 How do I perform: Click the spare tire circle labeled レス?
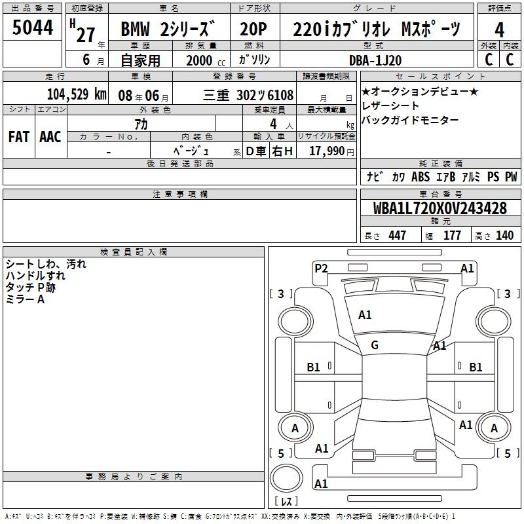pos(286,478)
